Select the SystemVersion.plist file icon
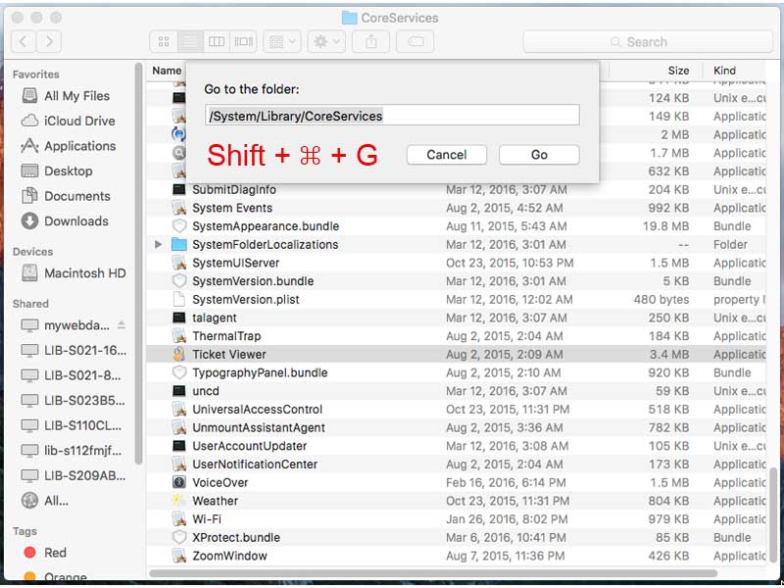784x588 pixels. click(x=179, y=300)
